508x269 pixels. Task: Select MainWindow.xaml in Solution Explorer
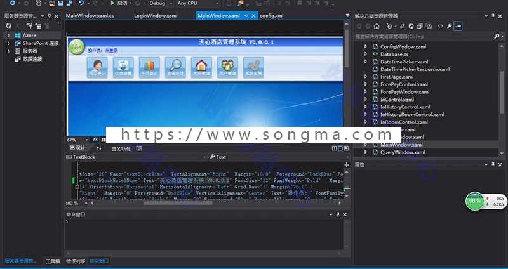[x=401, y=145]
